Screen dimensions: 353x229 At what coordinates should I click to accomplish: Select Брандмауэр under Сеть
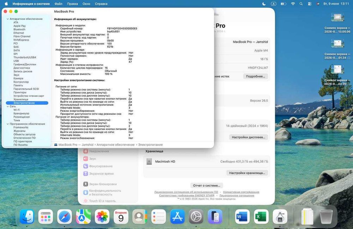click(x=22, y=113)
